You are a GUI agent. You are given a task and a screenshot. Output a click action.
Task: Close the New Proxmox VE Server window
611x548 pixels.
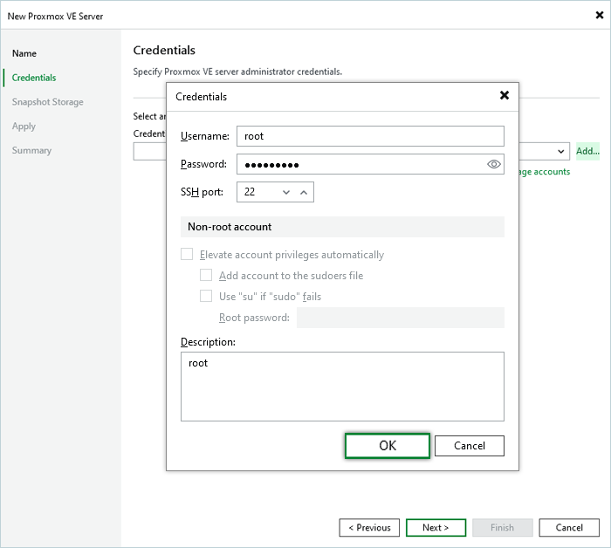pyautogui.click(x=598, y=15)
